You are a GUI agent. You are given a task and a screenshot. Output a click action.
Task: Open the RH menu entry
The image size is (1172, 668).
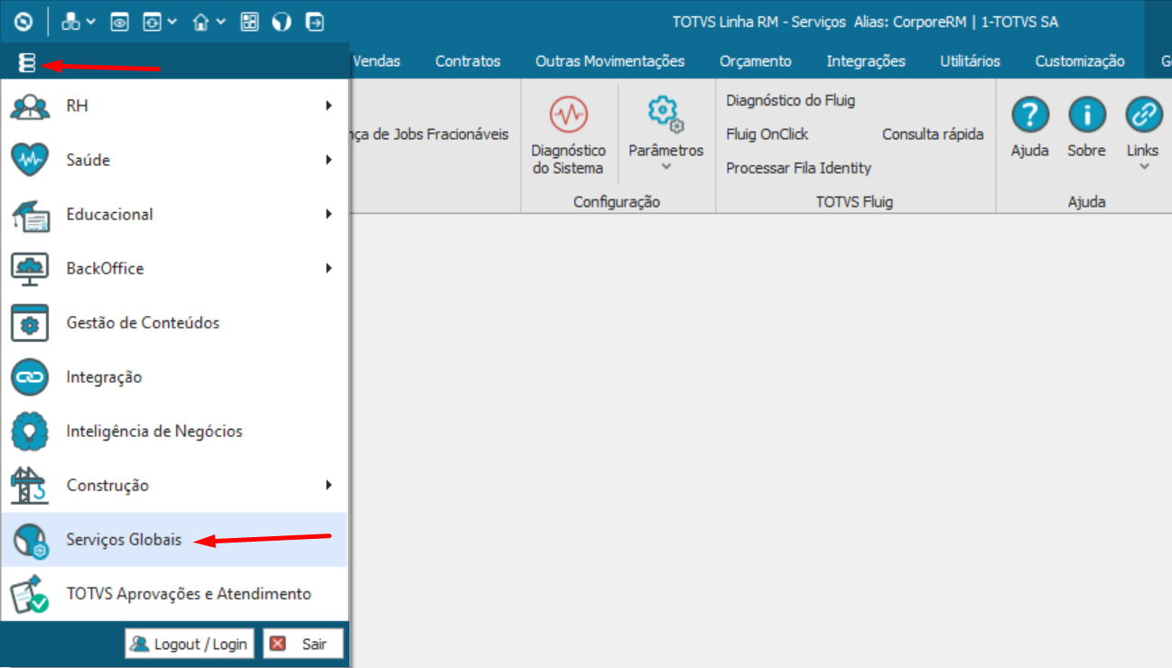tap(174, 107)
